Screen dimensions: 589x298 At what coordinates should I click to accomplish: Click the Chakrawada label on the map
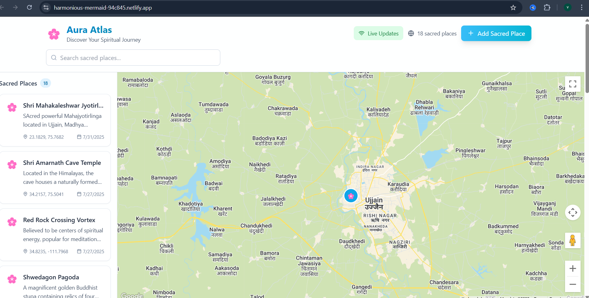click(x=283, y=111)
